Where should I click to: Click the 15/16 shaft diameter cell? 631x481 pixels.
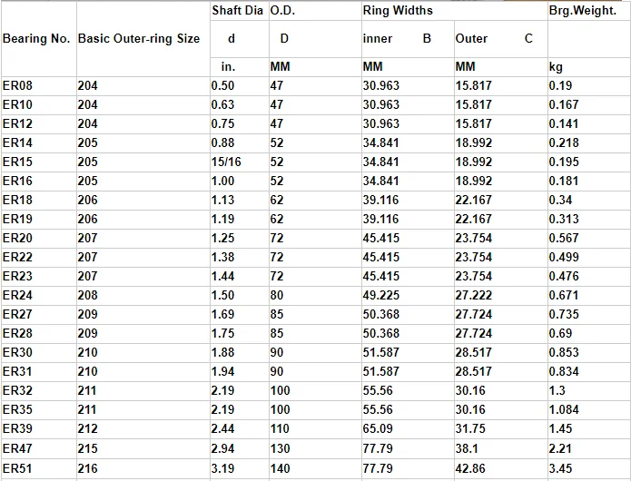coord(227,162)
